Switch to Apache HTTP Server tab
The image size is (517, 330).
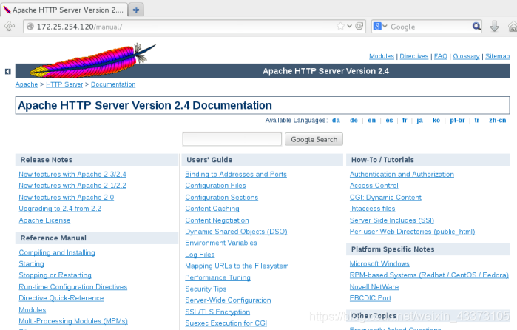click(64, 10)
